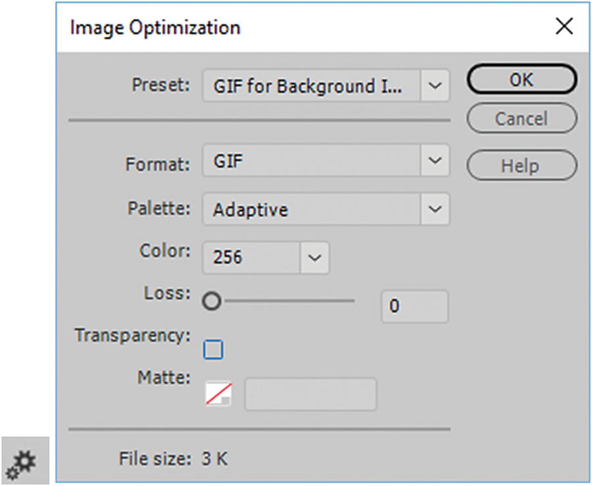The height and width of the screenshot is (486, 592).
Task: Confirm settings with the OK button
Action: pyautogui.click(x=522, y=80)
